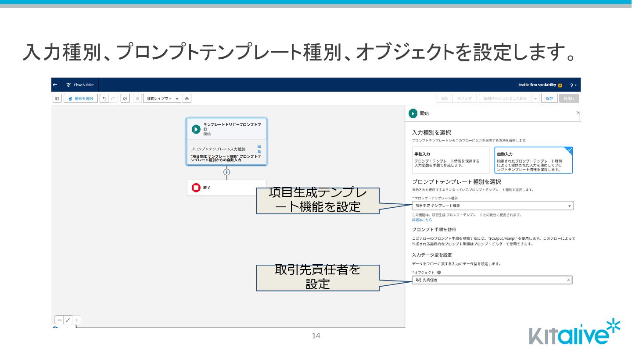The height and width of the screenshot is (355, 632).
Task: Click the プロンプトテンプレート入力種別 label in node
Action: click(x=218, y=149)
